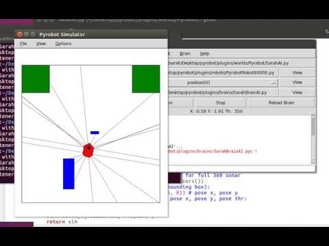The width and height of the screenshot is (329, 246).
Task: Click the top-right green square
Action: click(x=146, y=79)
